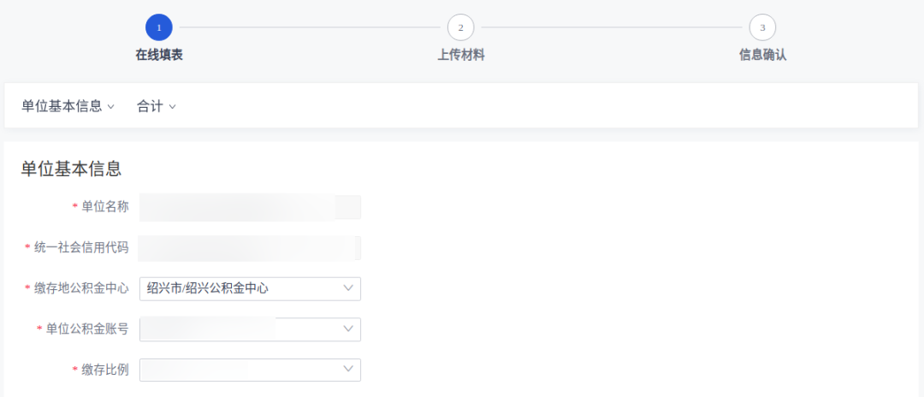
Task: Click the chevron beside the 单位基本信息 tab
Action: click(110, 107)
